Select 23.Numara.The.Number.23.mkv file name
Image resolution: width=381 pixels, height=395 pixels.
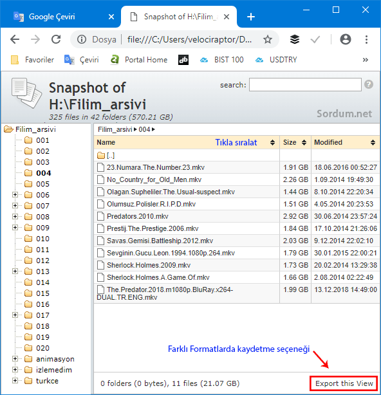(156, 167)
